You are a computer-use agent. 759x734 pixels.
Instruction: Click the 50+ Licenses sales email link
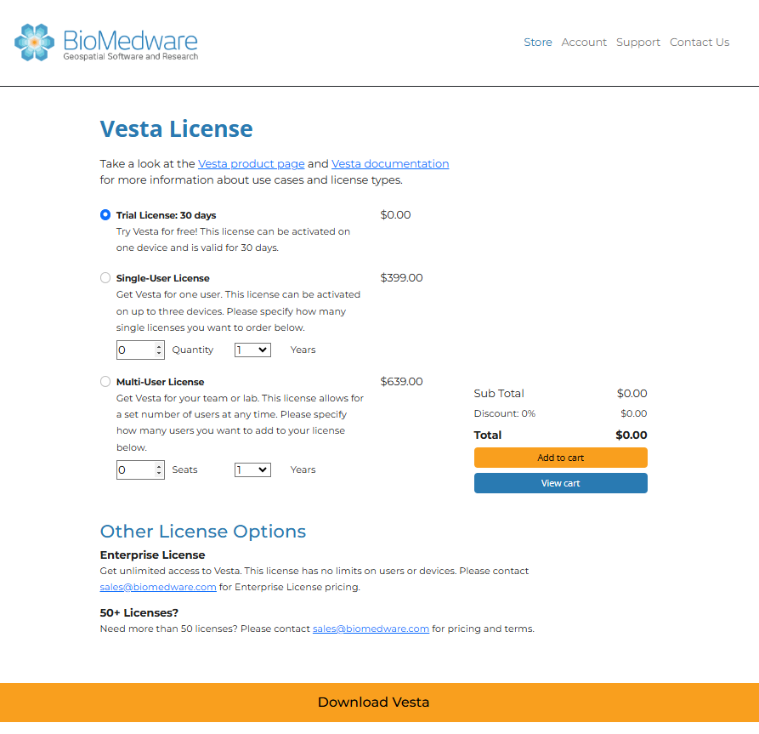[371, 629]
